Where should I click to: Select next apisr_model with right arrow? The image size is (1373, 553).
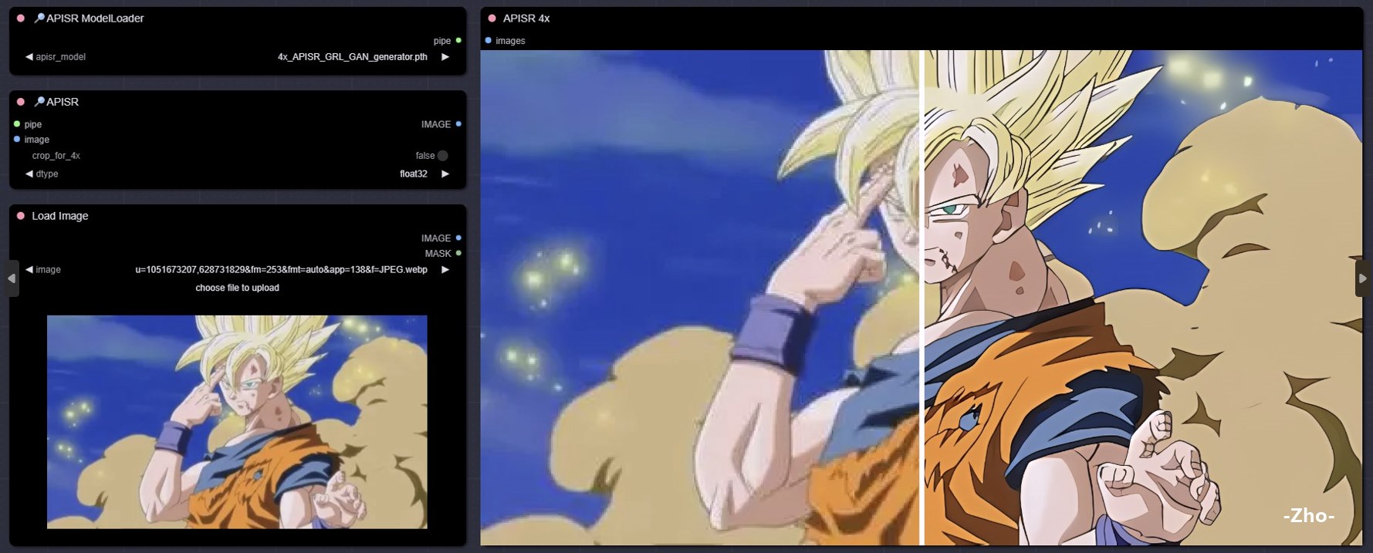tap(445, 57)
